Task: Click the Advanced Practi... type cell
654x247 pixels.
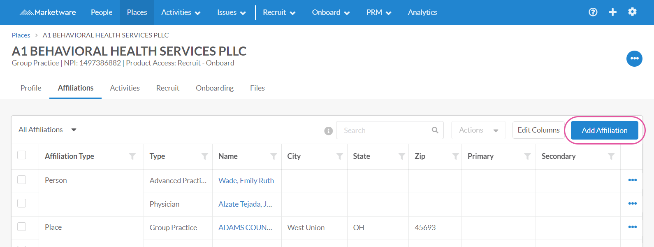Action: 178,181
